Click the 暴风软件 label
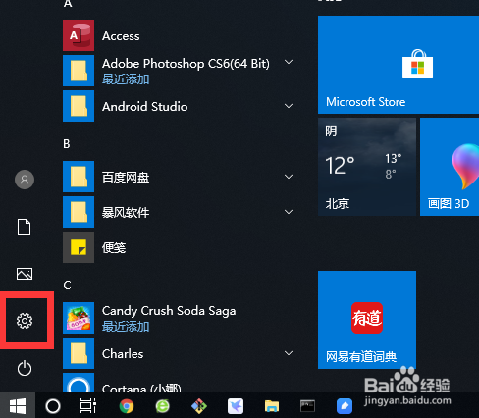Screen dimensions: 479x418 click(126, 213)
